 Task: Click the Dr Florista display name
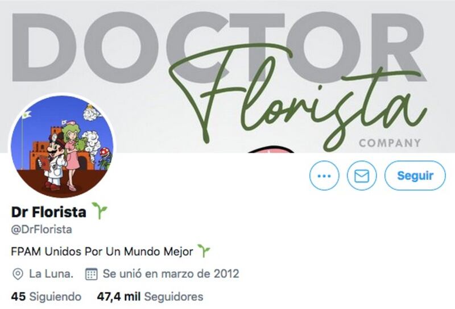(49, 212)
